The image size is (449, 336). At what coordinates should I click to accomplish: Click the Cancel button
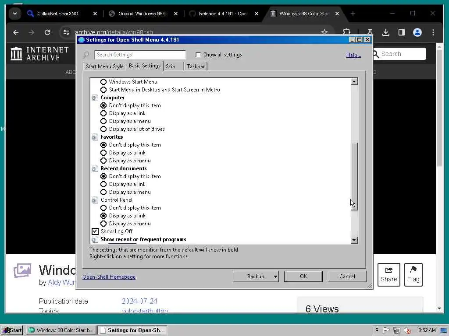tap(347, 276)
